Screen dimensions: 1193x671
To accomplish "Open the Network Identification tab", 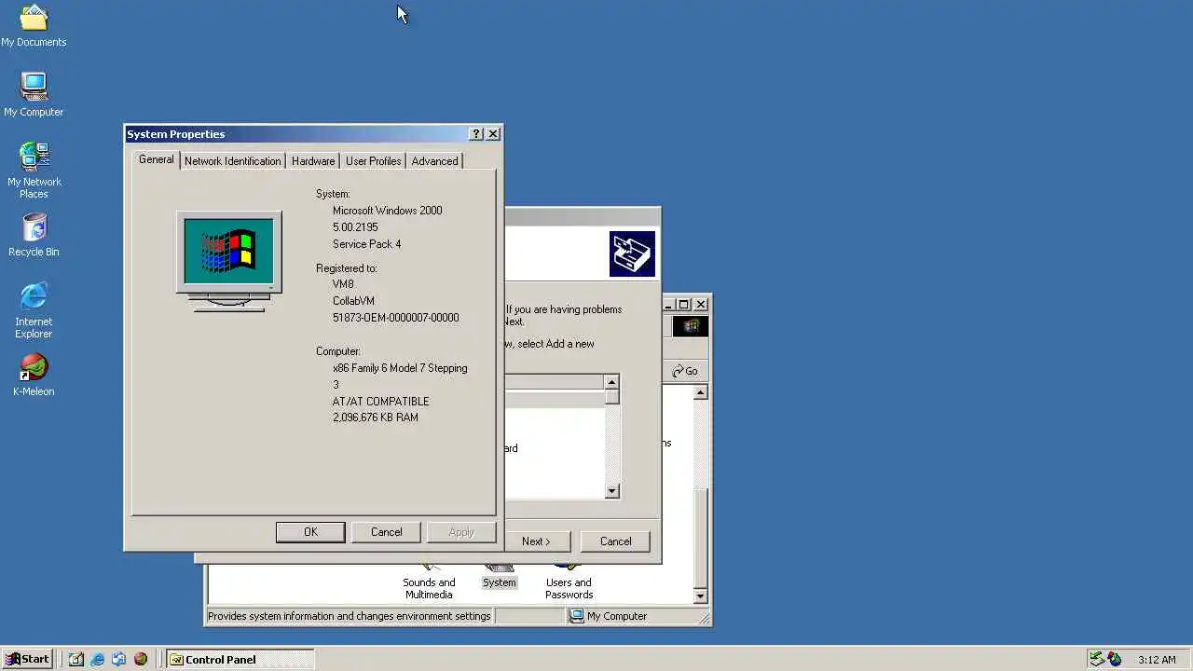I will [x=232, y=161].
